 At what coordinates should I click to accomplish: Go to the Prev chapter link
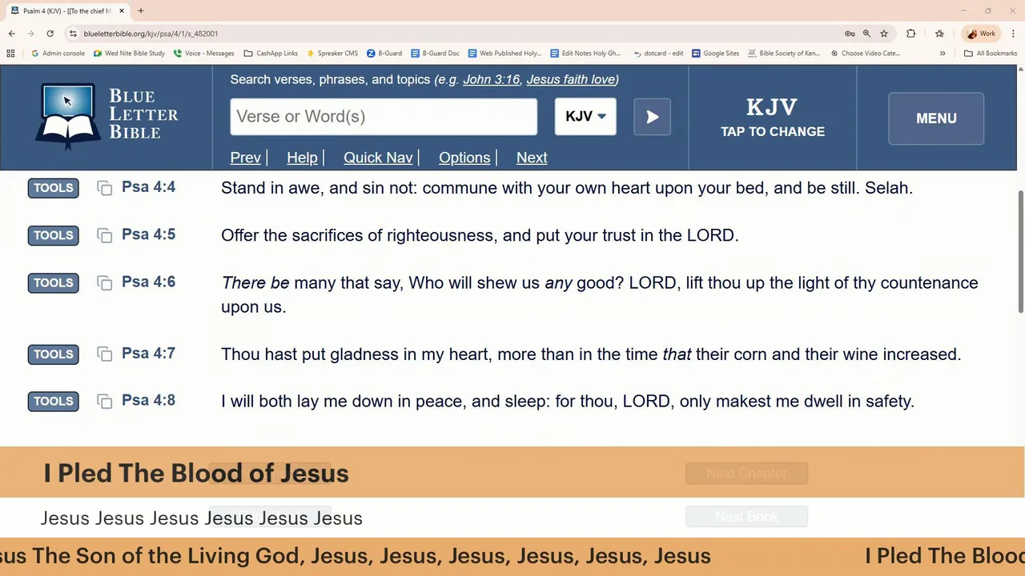[245, 158]
